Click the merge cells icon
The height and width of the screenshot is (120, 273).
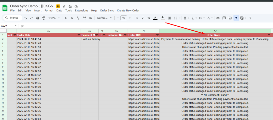point(176,18)
